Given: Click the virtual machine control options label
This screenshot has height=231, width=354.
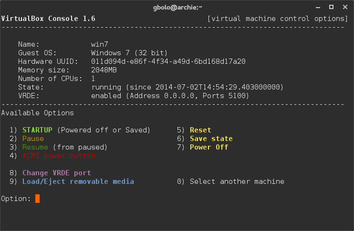Looking at the screenshot, I should pos(278,19).
